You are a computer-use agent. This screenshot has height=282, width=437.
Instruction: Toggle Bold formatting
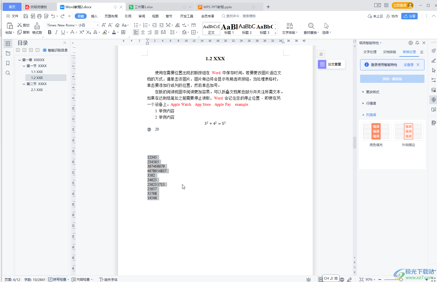tap(50, 32)
